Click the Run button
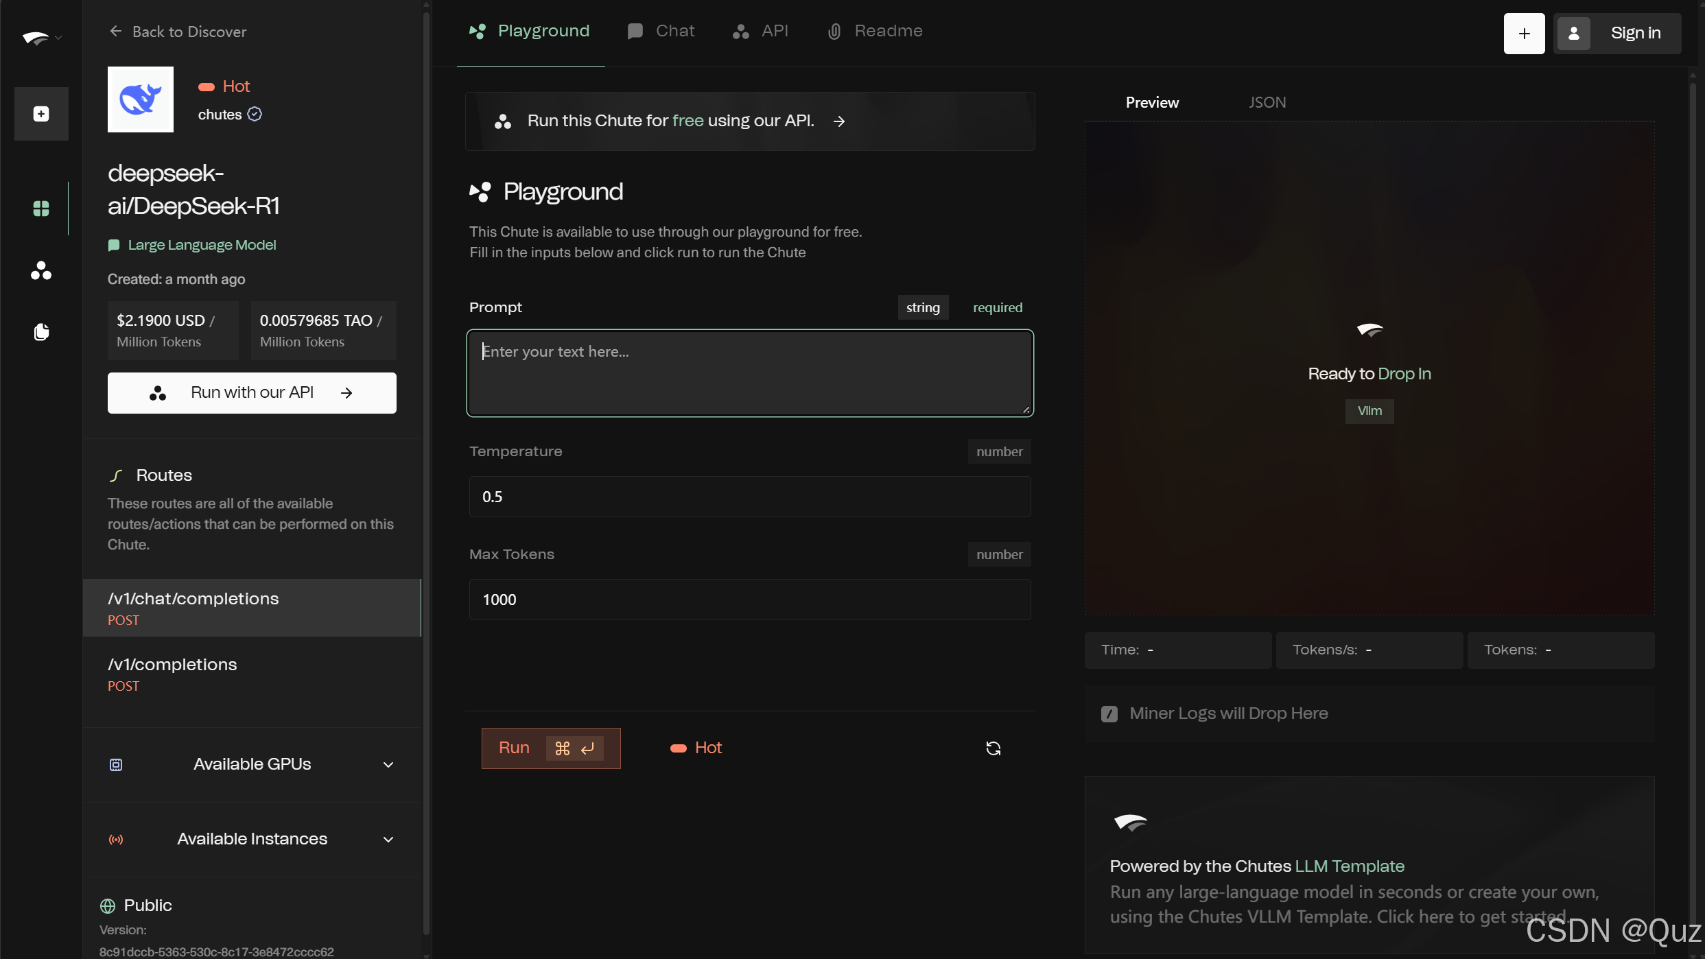Image resolution: width=1705 pixels, height=959 pixels. pos(551,748)
